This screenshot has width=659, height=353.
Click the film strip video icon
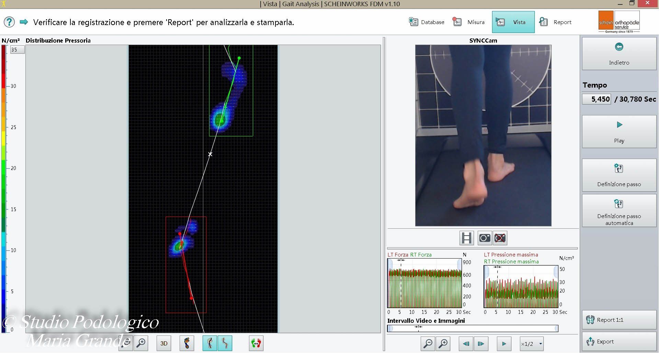point(467,238)
